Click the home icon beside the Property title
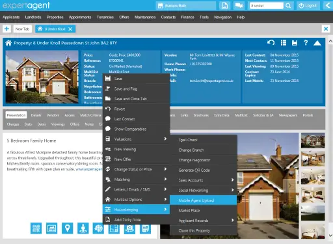This screenshot has height=244, width=333. [x=8, y=43]
